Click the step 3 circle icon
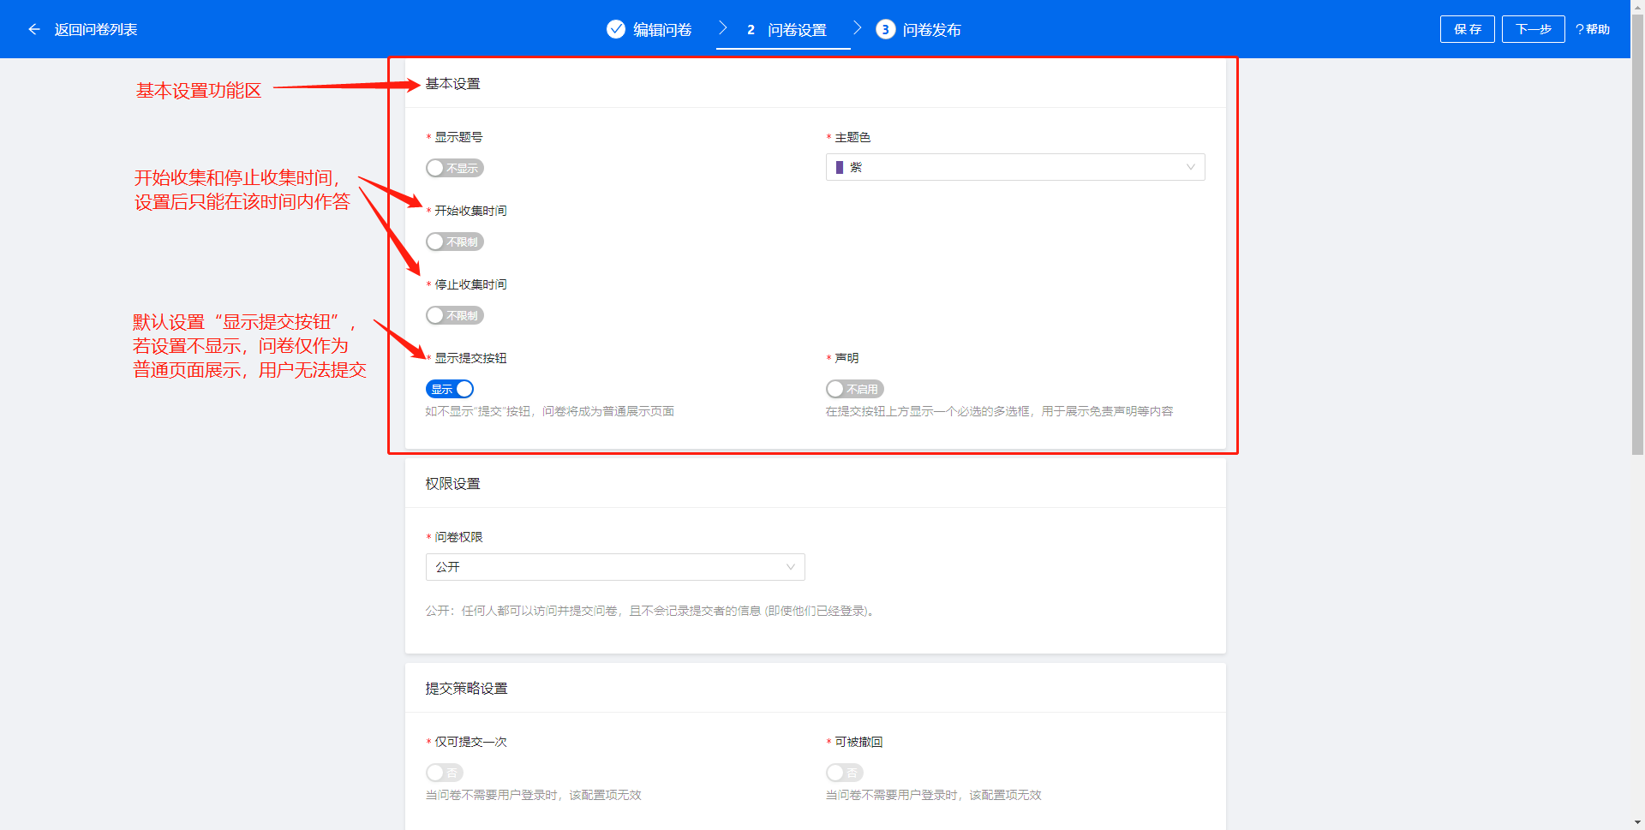 (x=885, y=29)
